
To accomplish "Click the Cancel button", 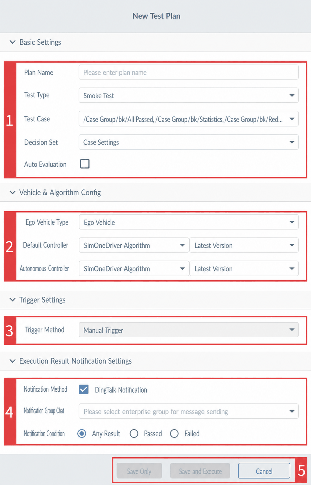I will point(264,471).
